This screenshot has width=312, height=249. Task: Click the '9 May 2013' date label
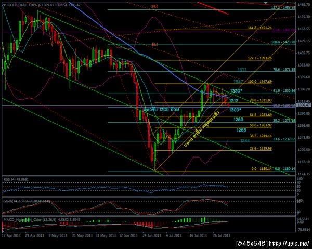point(58,235)
